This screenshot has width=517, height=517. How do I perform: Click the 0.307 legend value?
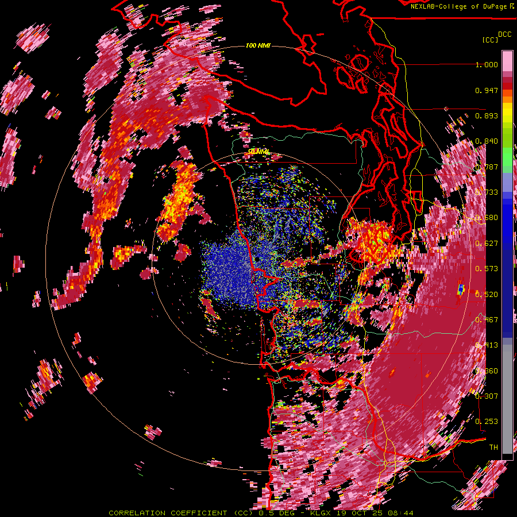coord(487,396)
